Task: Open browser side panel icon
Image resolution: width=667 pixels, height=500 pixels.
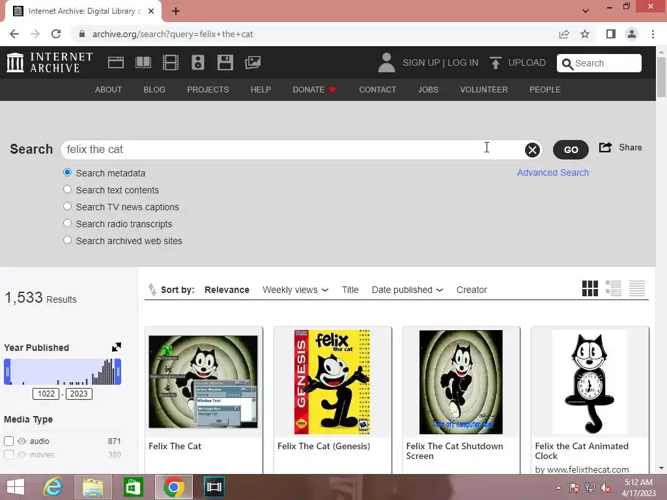Action: tap(611, 34)
